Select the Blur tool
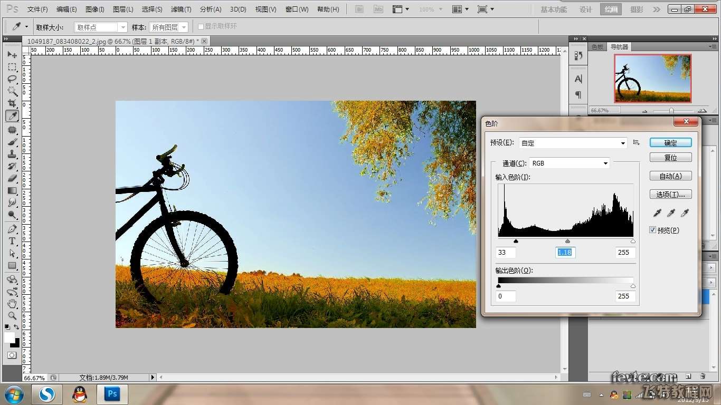Screen dimensions: 721x405 (x=12, y=202)
